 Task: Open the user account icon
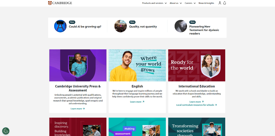pos(220,3)
